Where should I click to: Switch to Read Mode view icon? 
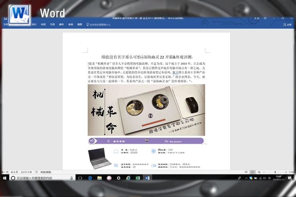pos(246,172)
